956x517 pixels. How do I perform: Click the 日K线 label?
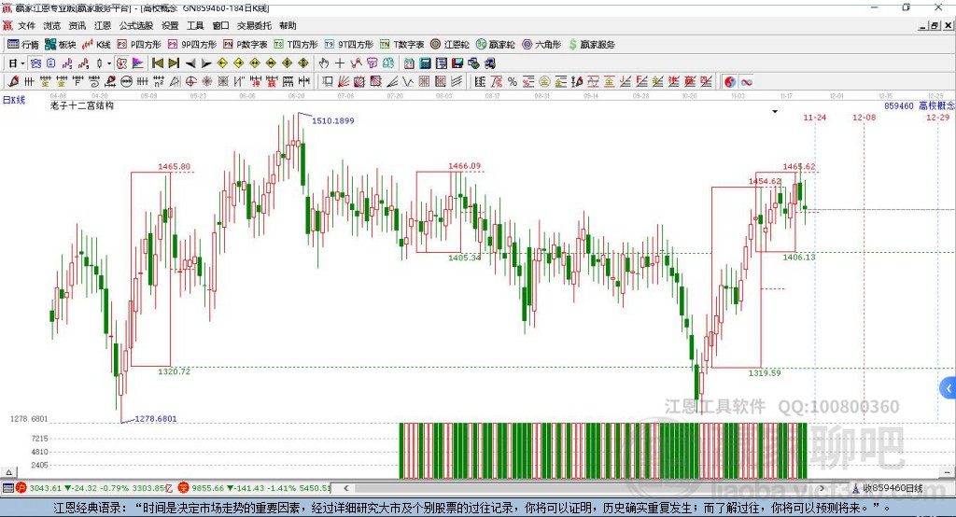[14, 100]
